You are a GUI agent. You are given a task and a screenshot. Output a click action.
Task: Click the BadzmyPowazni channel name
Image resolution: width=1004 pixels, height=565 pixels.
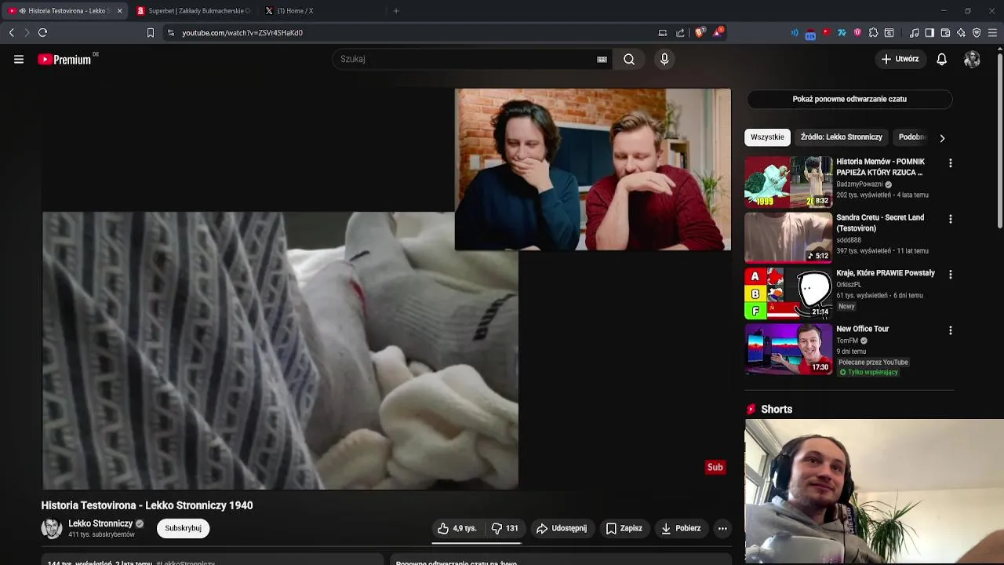pos(860,184)
